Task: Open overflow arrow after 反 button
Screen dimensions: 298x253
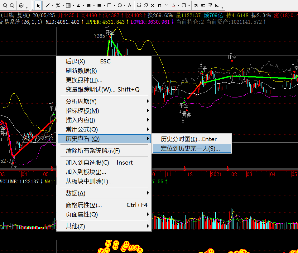Action: pyautogui.click(x=222, y=8)
